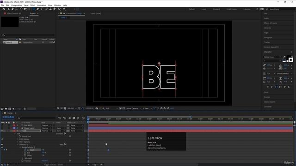Toggle Faux Italic in Character panel
Viewport: 296px width, 166px height.
pyautogui.click(x=272, y=87)
